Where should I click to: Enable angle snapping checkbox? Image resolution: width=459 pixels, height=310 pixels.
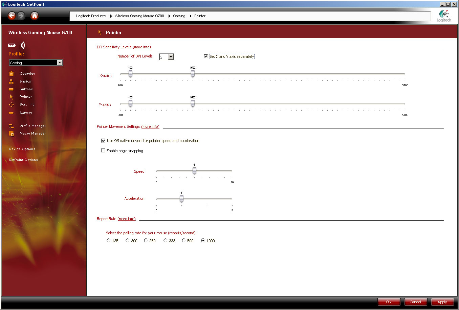pos(103,151)
